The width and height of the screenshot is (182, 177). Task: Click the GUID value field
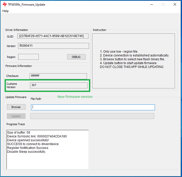(x=53, y=36)
